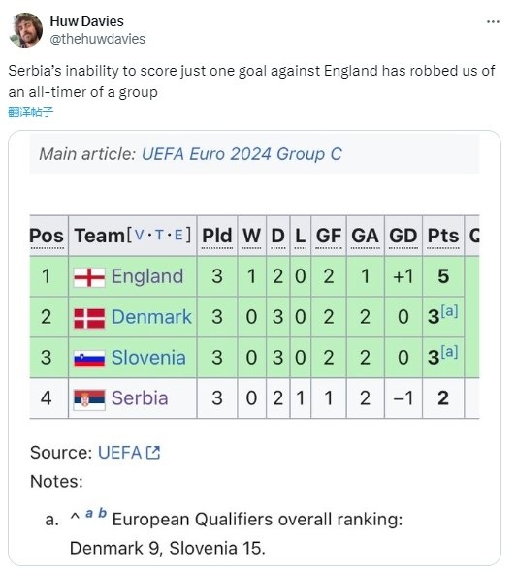Click Huw Davies profile avatar

pyautogui.click(x=25, y=30)
